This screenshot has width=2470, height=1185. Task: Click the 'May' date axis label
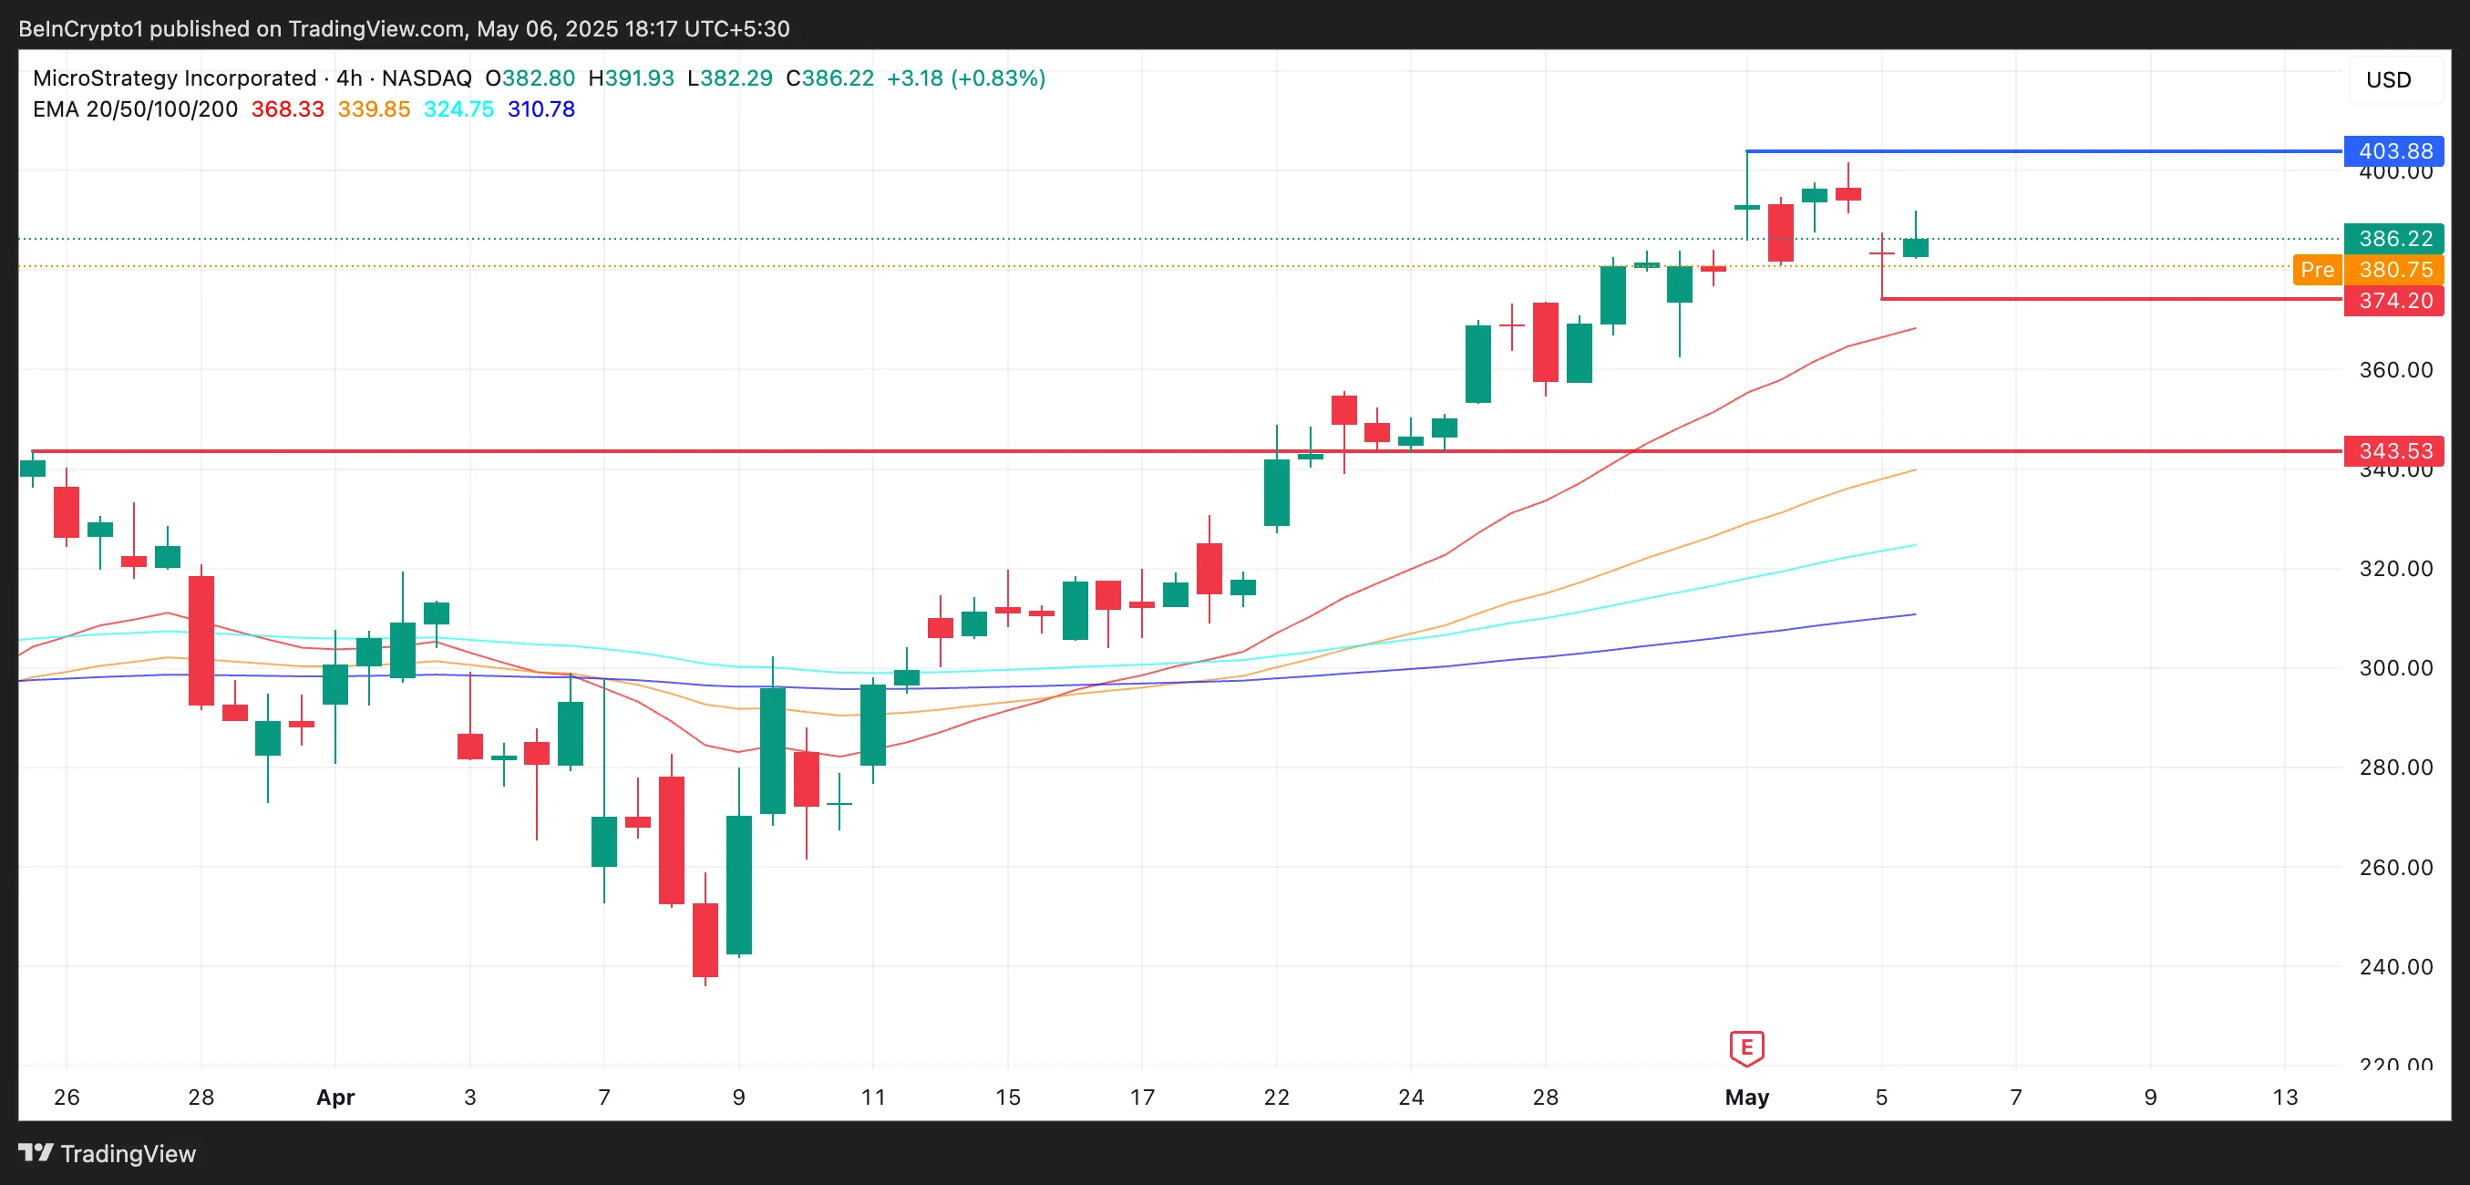tap(1746, 1097)
